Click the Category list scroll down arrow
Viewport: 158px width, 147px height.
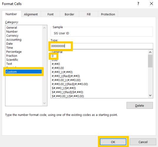pos(44,103)
